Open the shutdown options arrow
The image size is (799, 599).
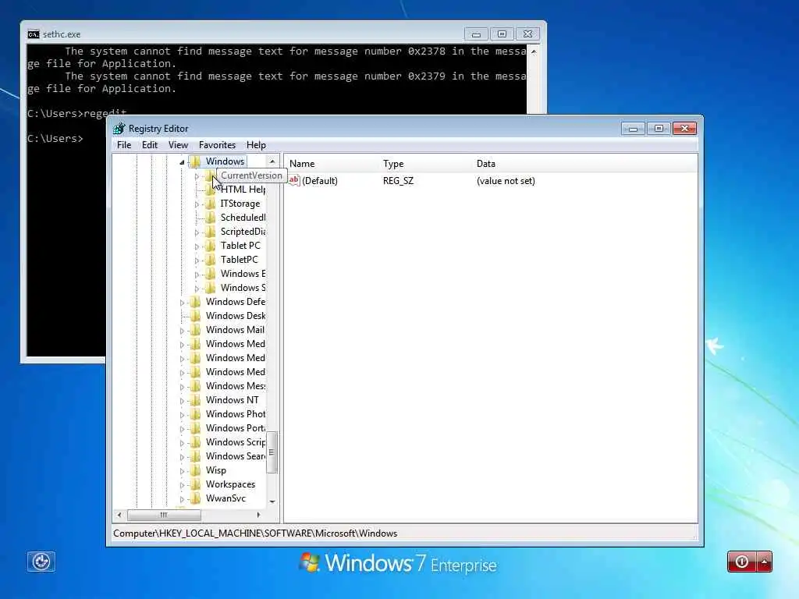click(x=765, y=562)
